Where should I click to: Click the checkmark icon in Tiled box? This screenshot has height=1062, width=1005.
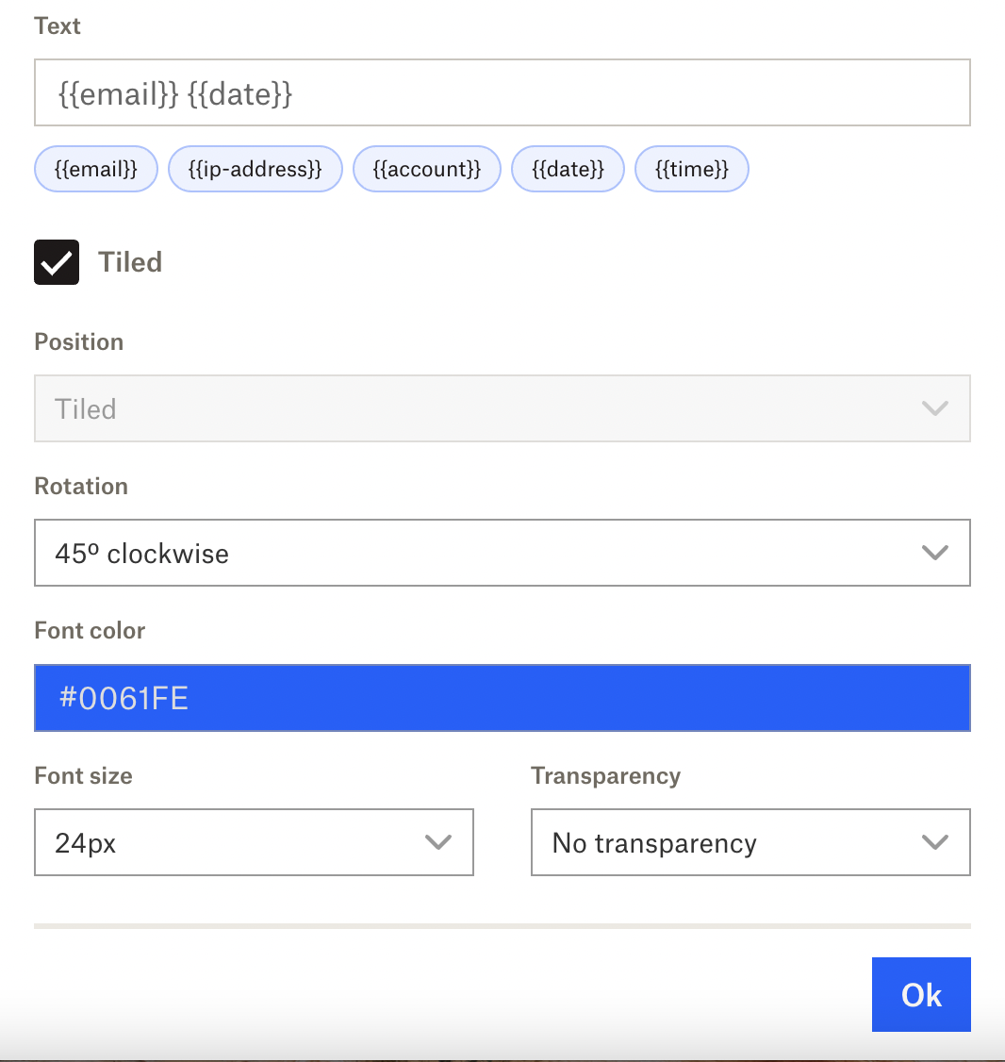click(57, 263)
